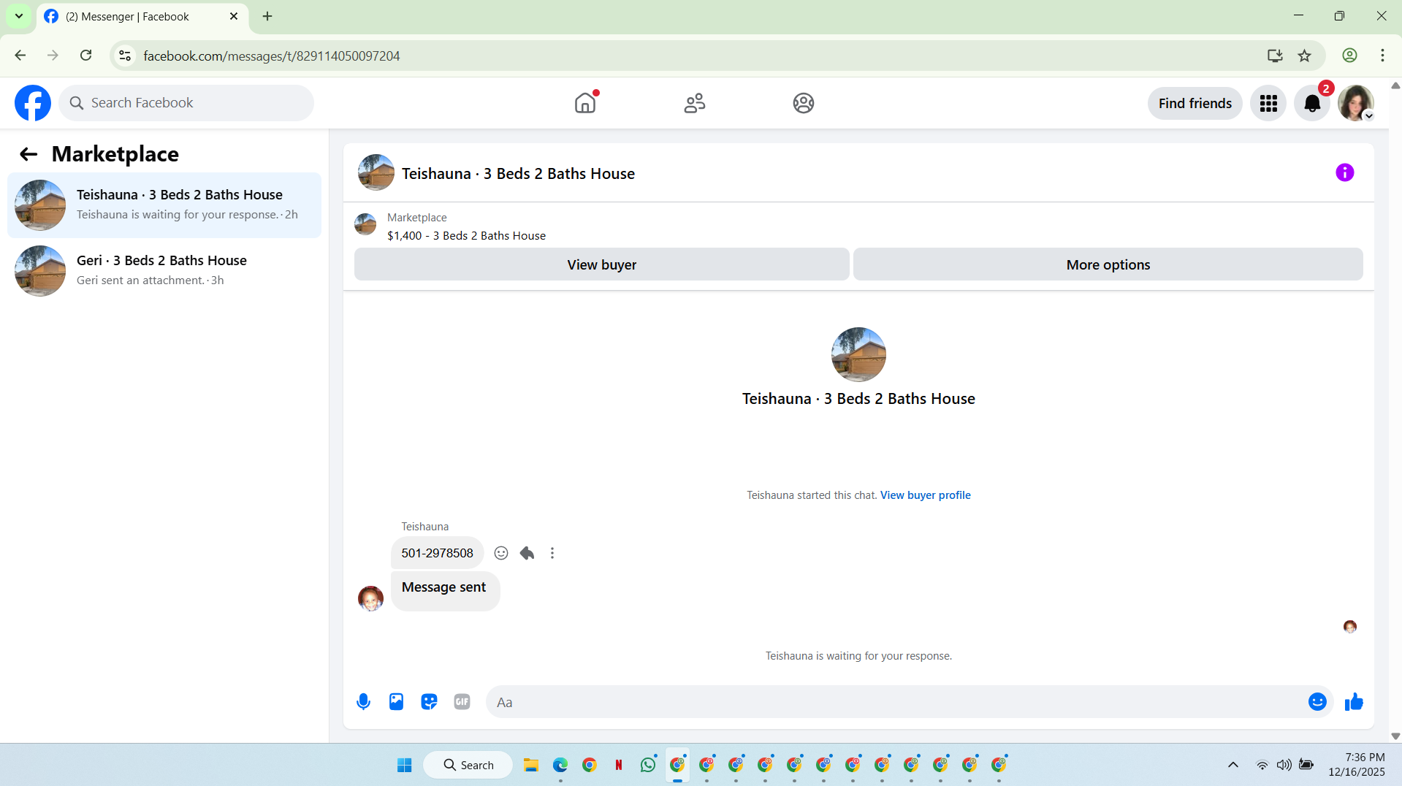The width and height of the screenshot is (1402, 786).
Task: Open the clock and date in taskbar
Action: [1356, 765]
